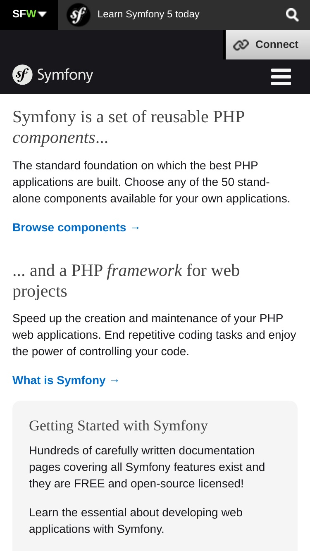Click the 'Speed up the creation' paragraph
Viewport: 310px width, 551px height.
154,335
